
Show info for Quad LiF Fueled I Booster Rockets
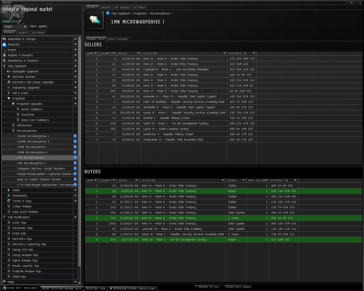click(75, 179)
